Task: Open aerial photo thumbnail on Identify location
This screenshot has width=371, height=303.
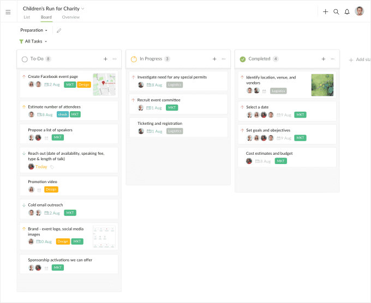Action: [x=322, y=85]
